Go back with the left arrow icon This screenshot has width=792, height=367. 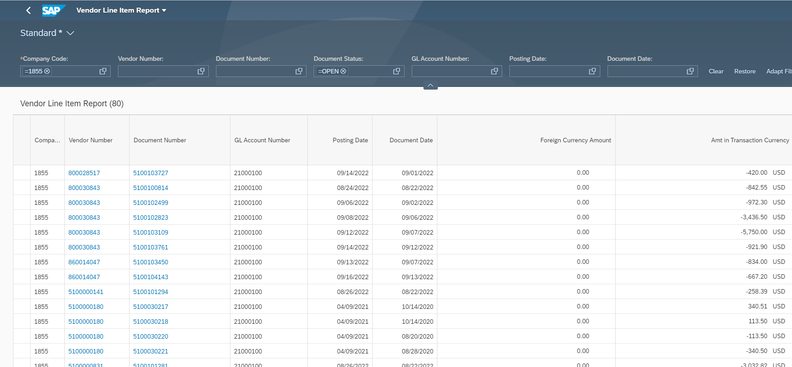point(28,10)
